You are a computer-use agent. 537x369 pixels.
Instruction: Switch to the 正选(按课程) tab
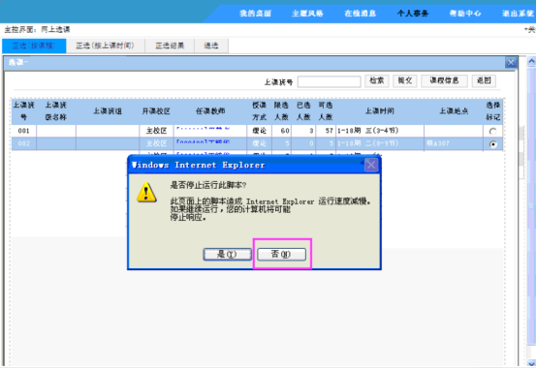[x=34, y=46]
